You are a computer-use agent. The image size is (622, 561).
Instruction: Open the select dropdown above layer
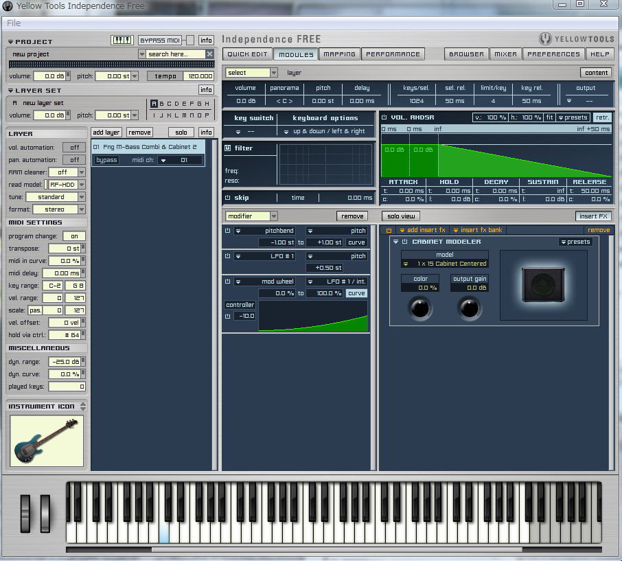click(274, 73)
